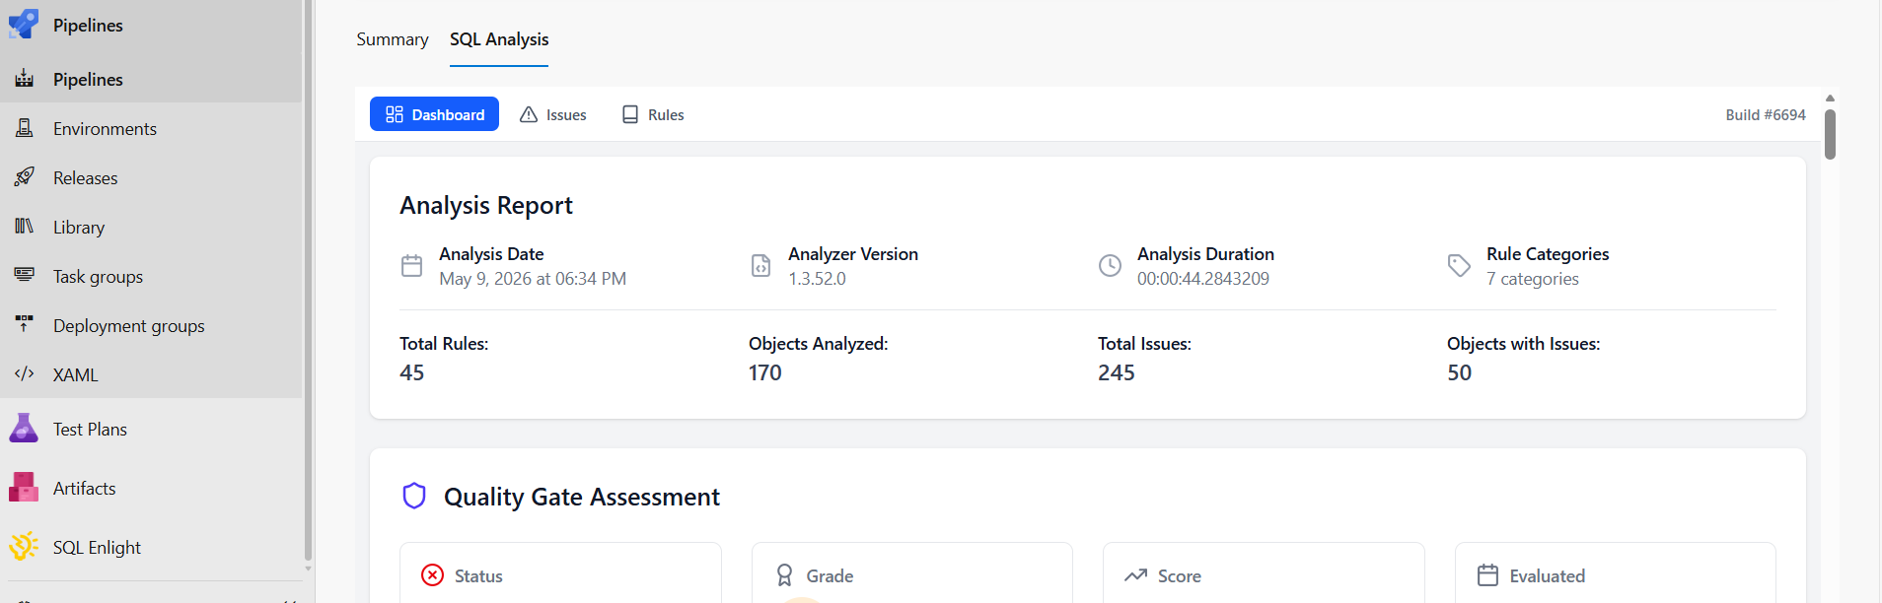This screenshot has height=603, width=1882.
Task: Click the Grade card label
Action: click(830, 575)
